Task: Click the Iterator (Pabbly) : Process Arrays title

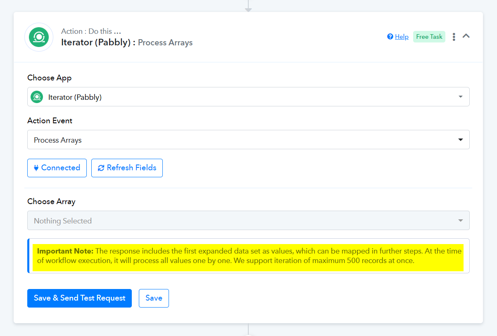Action: click(127, 42)
